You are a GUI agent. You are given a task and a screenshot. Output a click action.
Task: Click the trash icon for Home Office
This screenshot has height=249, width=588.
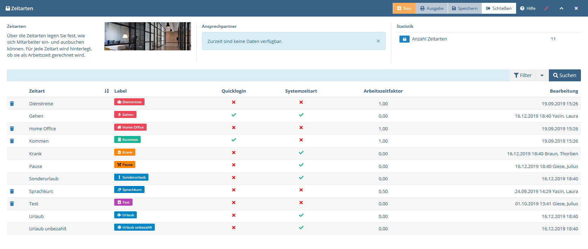pyautogui.click(x=12, y=129)
